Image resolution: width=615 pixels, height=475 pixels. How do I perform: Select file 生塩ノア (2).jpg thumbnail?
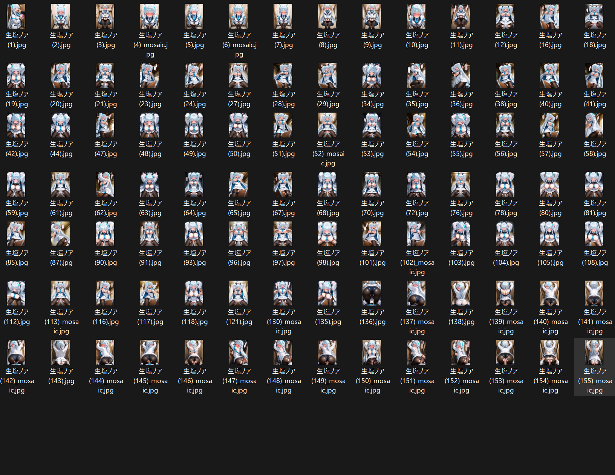click(x=61, y=16)
